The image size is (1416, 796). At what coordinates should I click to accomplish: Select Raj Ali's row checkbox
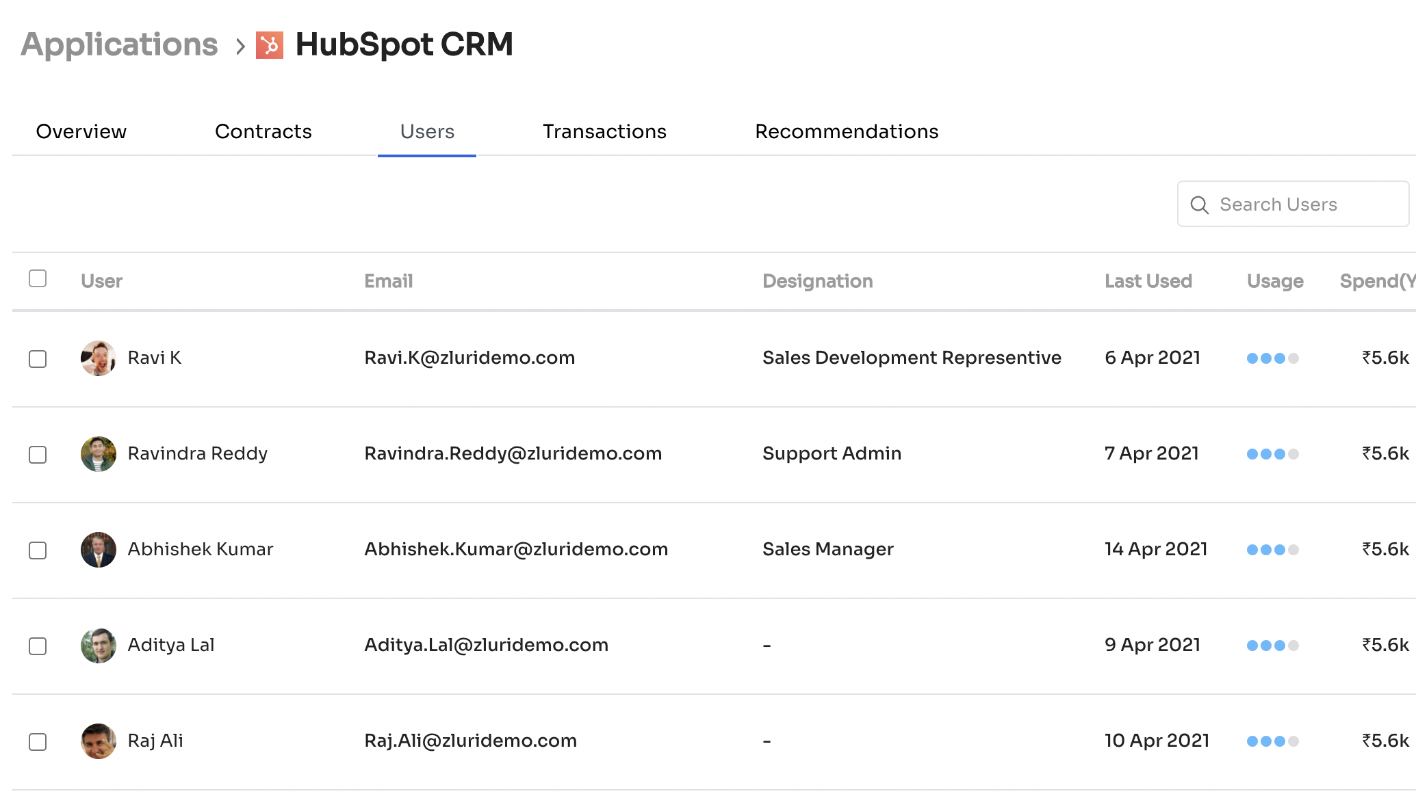coord(38,742)
